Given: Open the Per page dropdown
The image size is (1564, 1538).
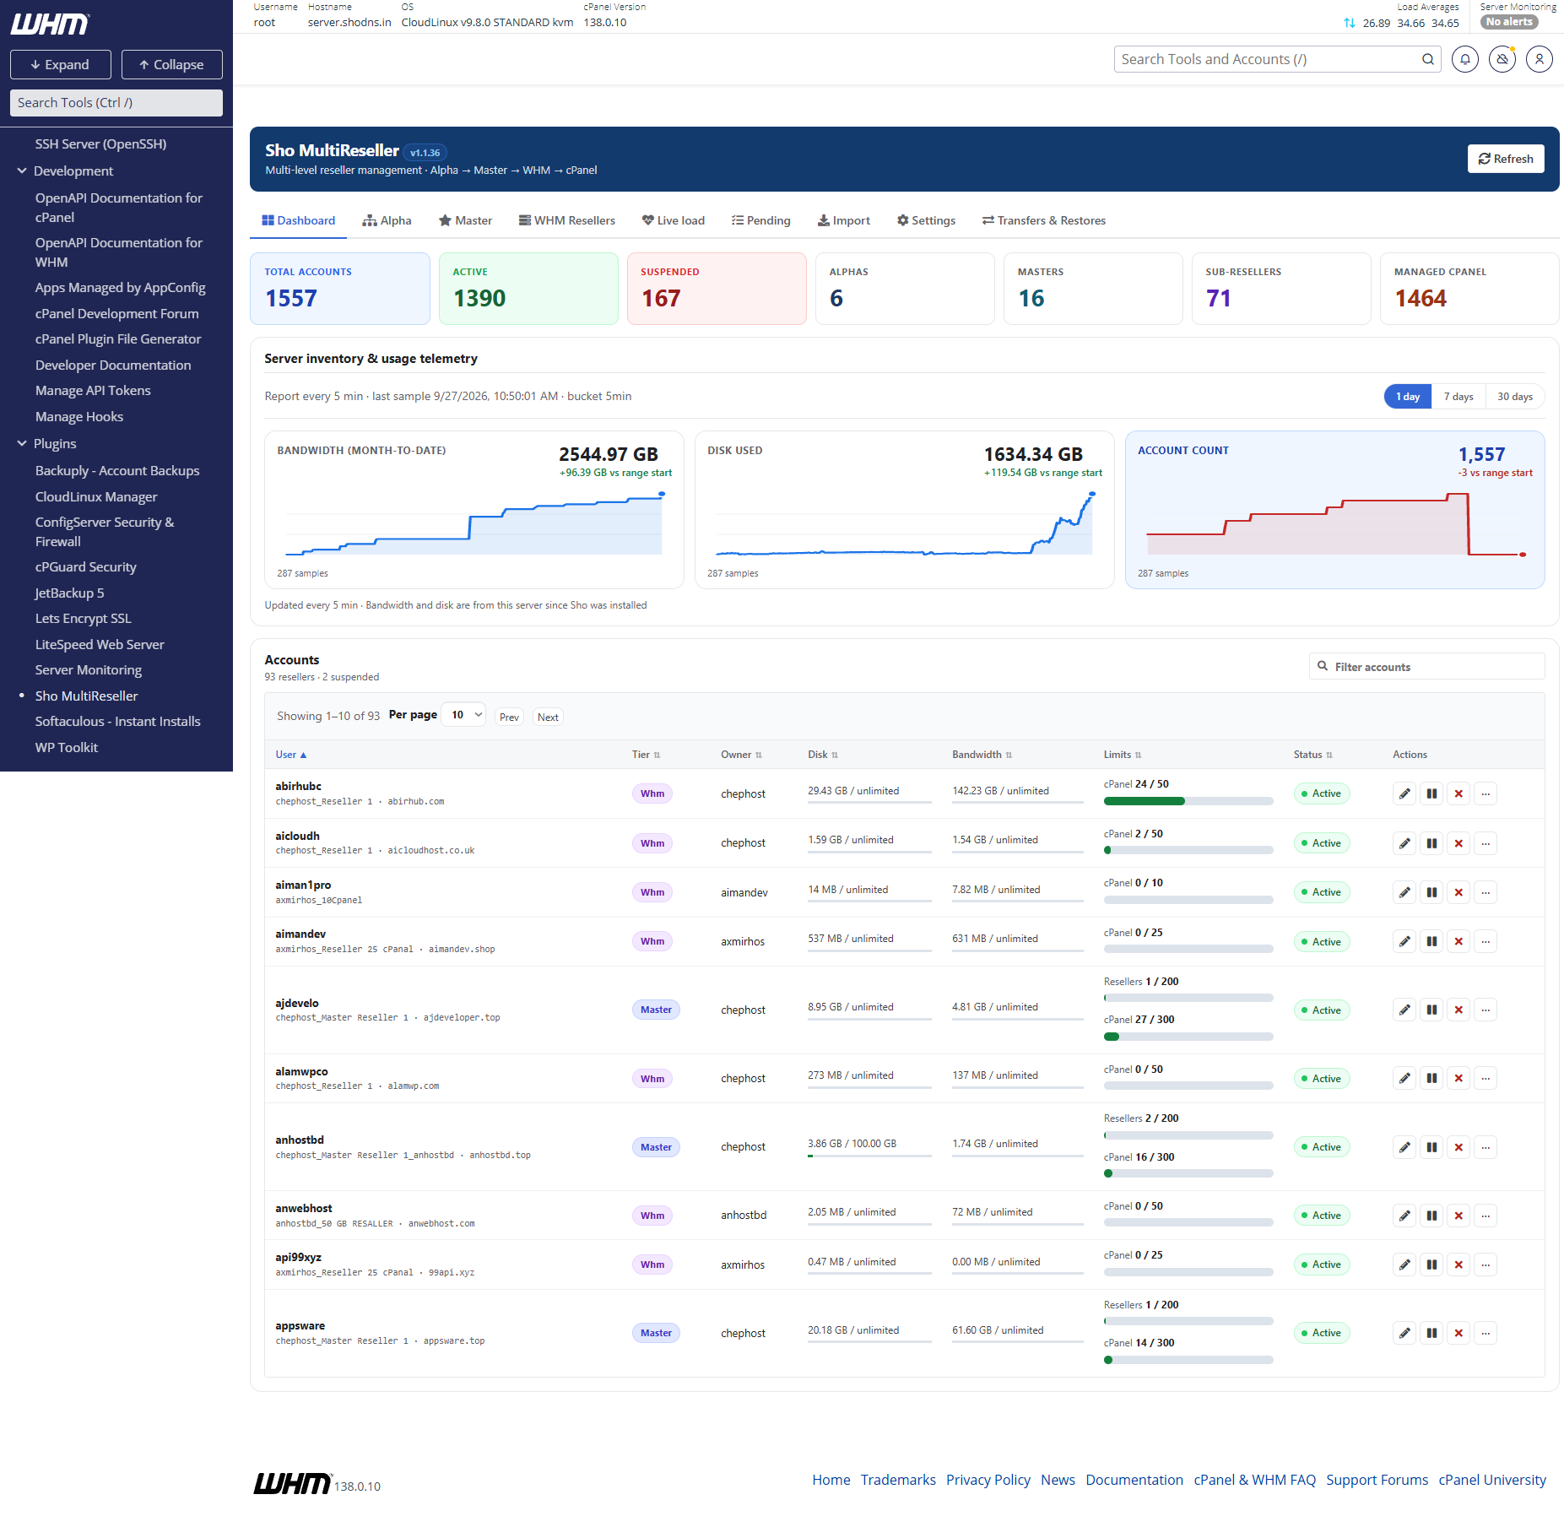Looking at the screenshot, I should point(464,715).
